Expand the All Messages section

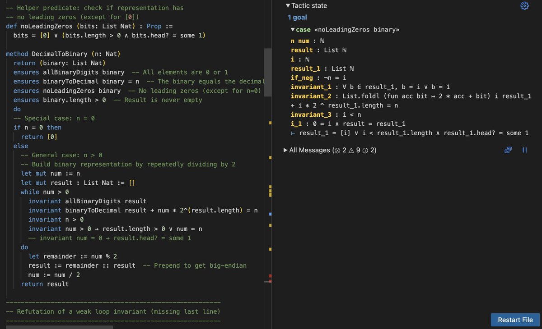[330, 150]
